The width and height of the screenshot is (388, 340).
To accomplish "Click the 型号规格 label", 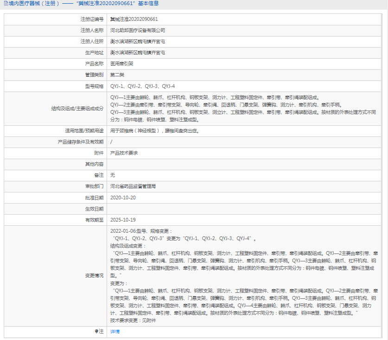I will point(94,86).
